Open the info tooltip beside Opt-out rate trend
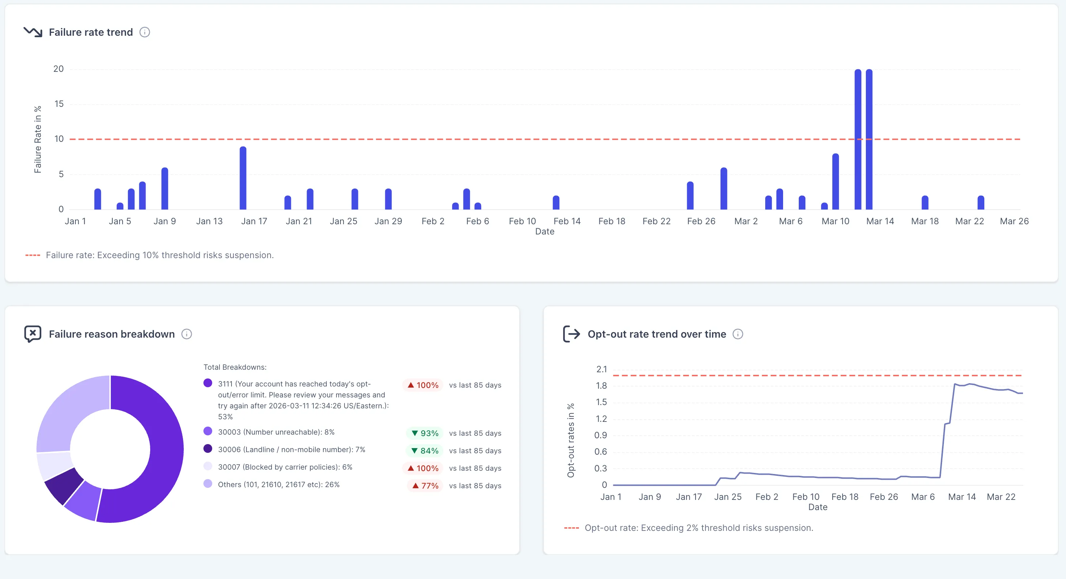This screenshot has height=579, width=1066. [x=738, y=334]
